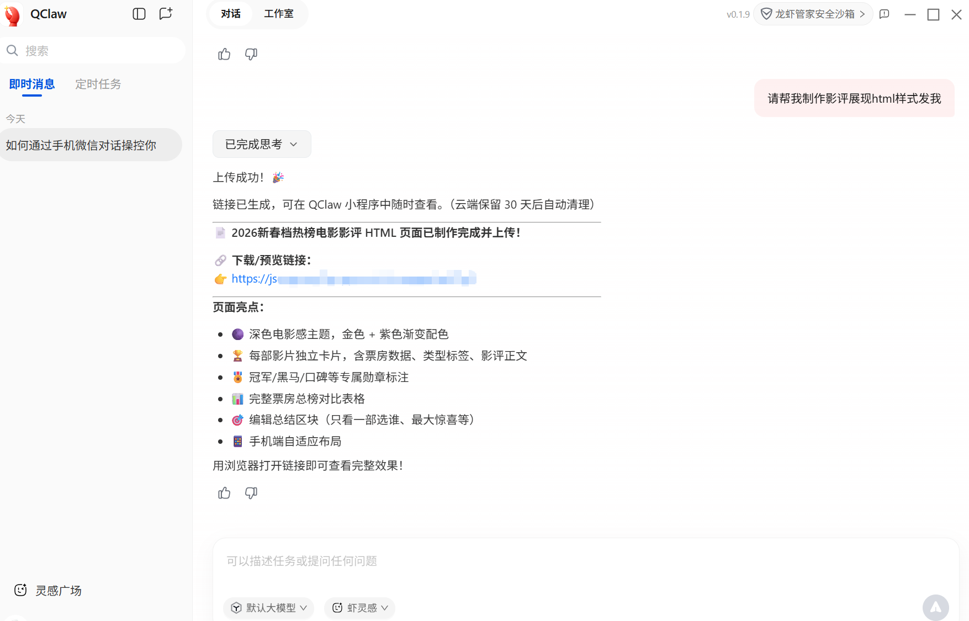
Task: Open the https://js preview link
Action: [354, 279]
